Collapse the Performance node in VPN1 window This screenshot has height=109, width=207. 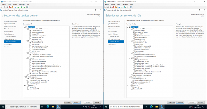[130, 53]
